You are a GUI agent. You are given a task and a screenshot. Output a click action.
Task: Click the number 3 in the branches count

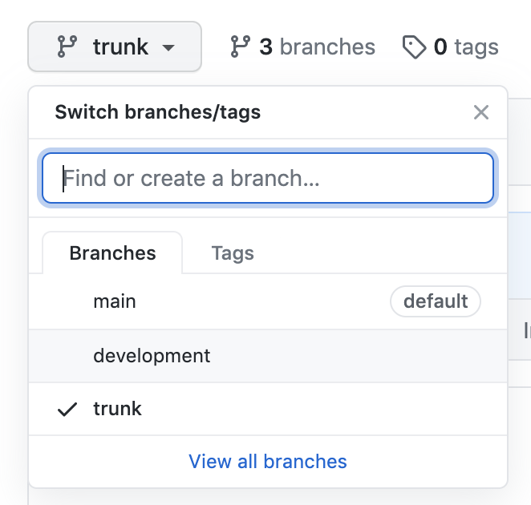pyautogui.click(x=265, y=47)
